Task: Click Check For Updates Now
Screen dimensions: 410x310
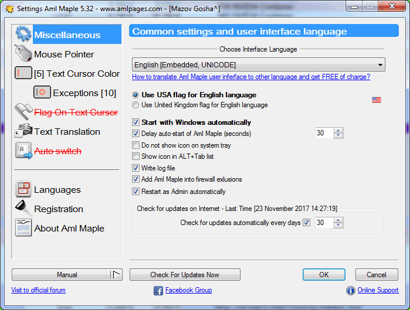Action: (185, 275)
